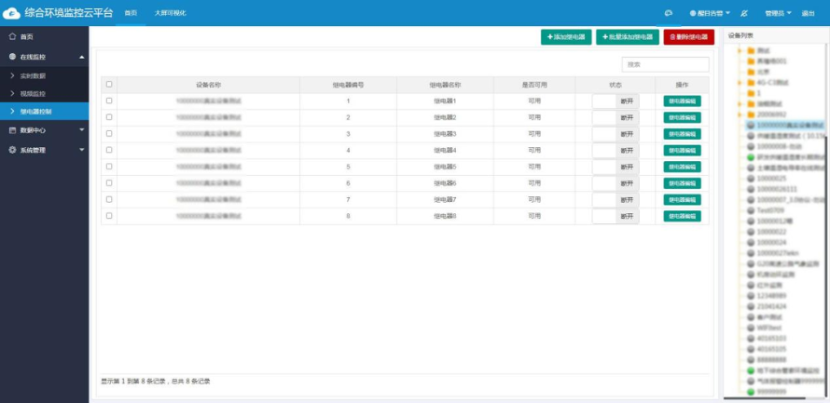Open the chat/message icon in header

coord(669,13)
